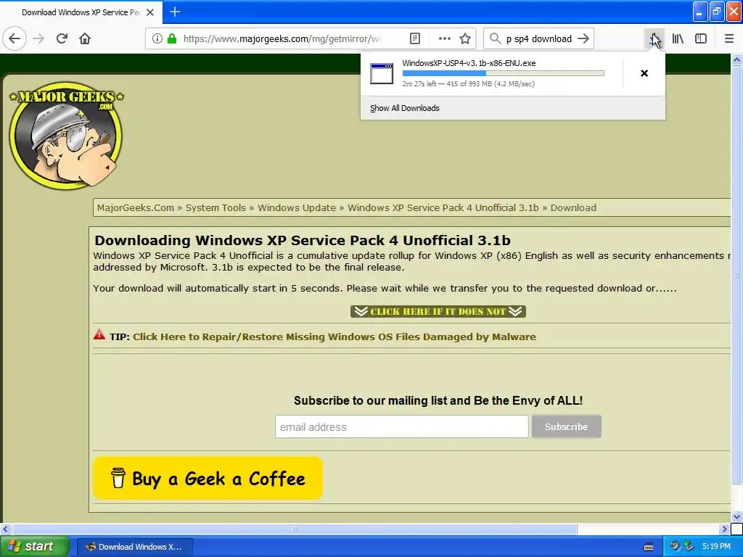
Task: Click the search magnifier icon
Action: tap(495, 39)
